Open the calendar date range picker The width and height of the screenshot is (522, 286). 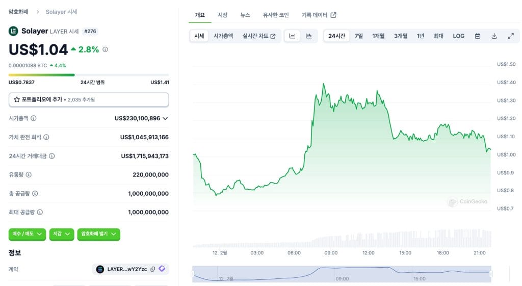[x=477, y=36]
